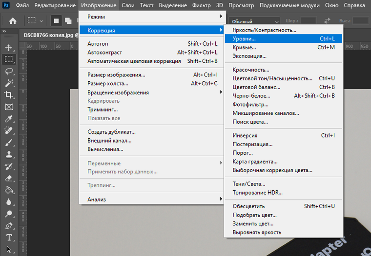Open the 3D menu
The image size is (371, 256).
[219, 5]
